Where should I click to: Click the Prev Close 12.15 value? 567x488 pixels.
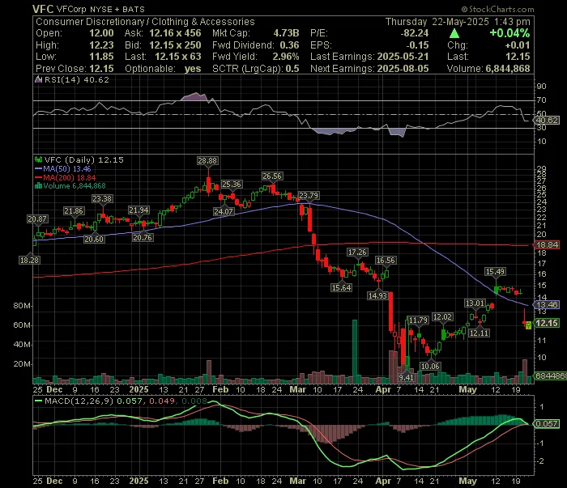(101, 69)
